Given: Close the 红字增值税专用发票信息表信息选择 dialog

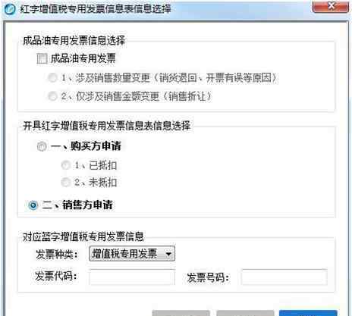Looking at the screenshot, I should (x=331, y=6).
